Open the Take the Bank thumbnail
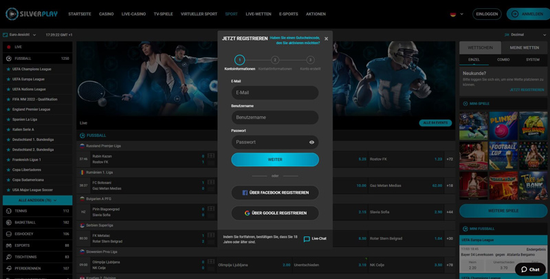Viewport: 550px width, 279px height. click(533, 186)
